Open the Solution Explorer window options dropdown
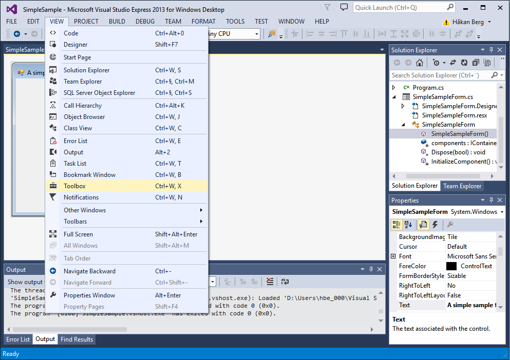This screenshot has height=360, width=510. [483, 50]
